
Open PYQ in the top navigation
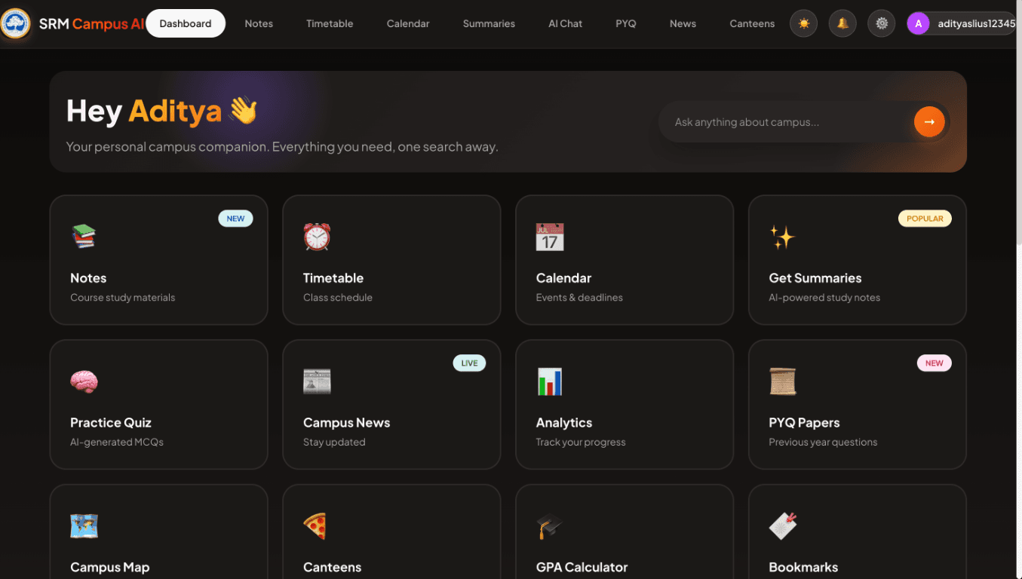point(626,23)
